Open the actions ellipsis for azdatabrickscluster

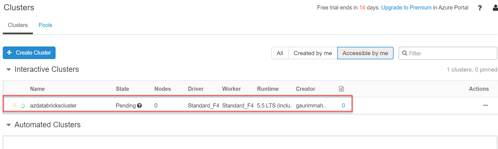tap(485, 105)
